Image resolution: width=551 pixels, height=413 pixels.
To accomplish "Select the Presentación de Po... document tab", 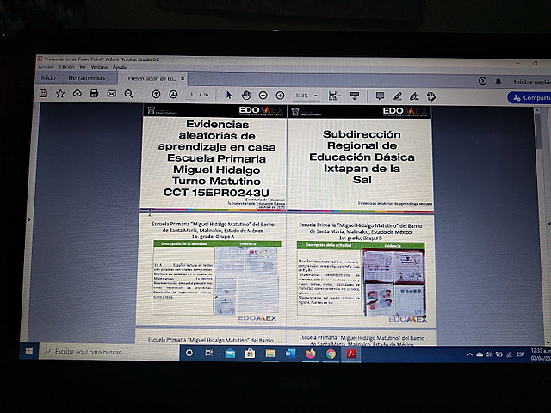I will (152, 78).
